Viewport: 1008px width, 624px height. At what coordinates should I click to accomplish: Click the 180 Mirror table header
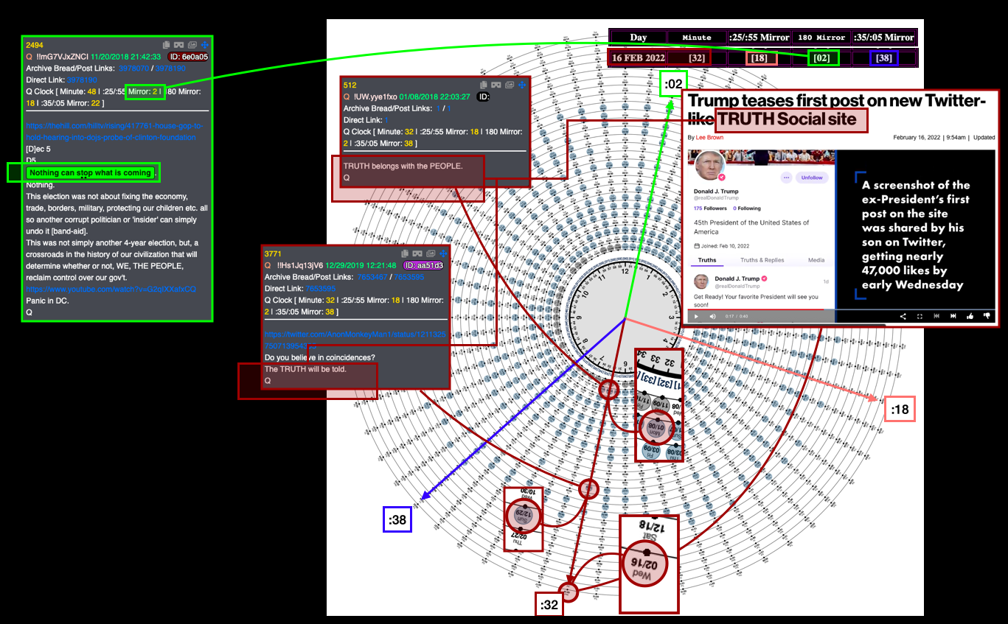point(821,37)
